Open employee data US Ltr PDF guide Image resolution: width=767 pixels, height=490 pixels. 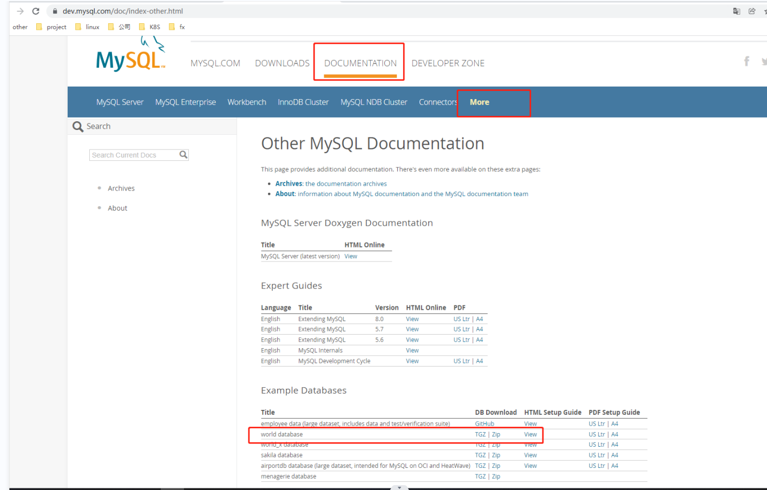pyautogui.click(x=597, y=424)
